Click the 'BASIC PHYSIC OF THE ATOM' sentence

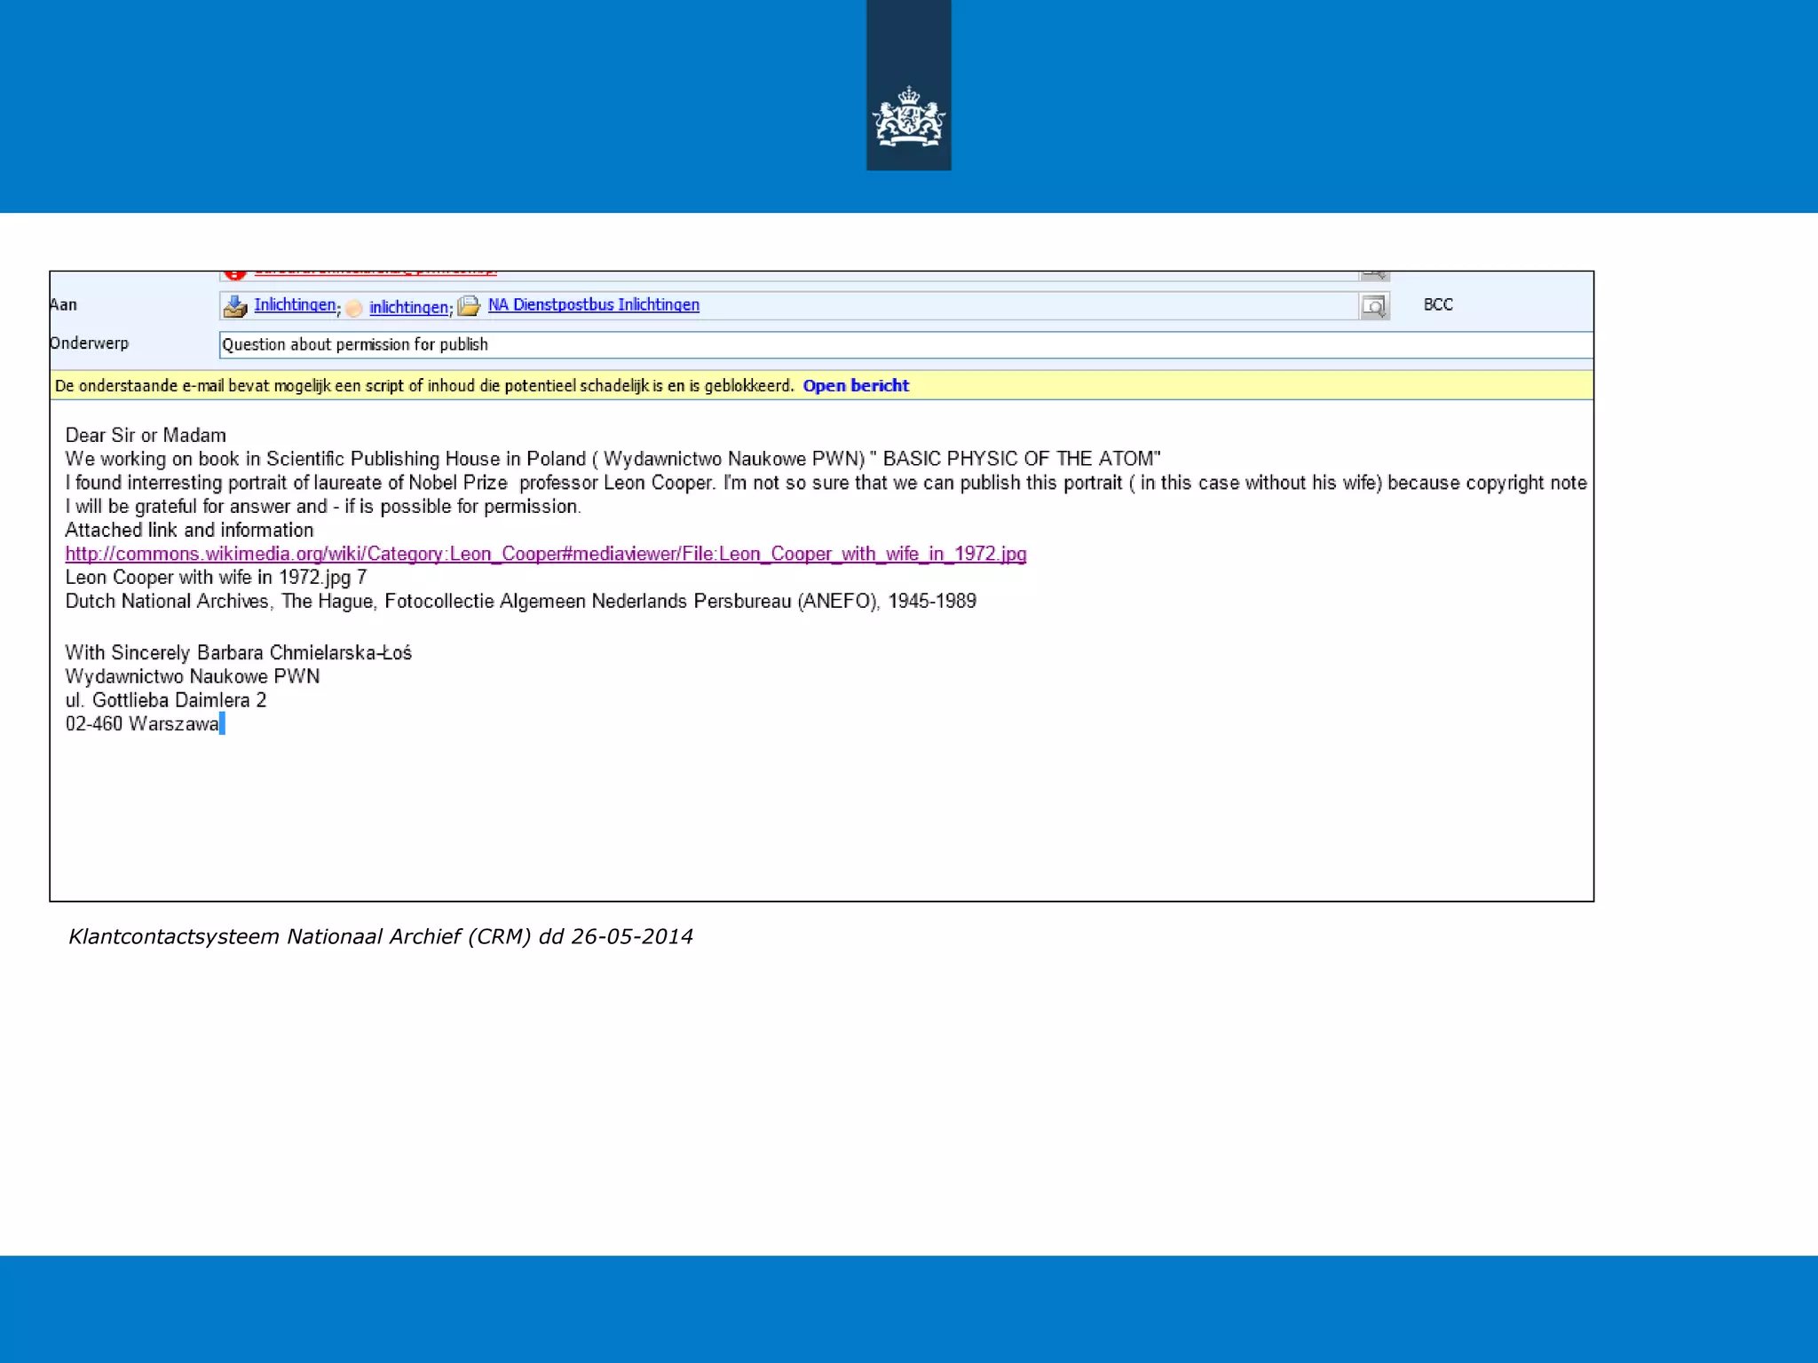coord(613,459)
